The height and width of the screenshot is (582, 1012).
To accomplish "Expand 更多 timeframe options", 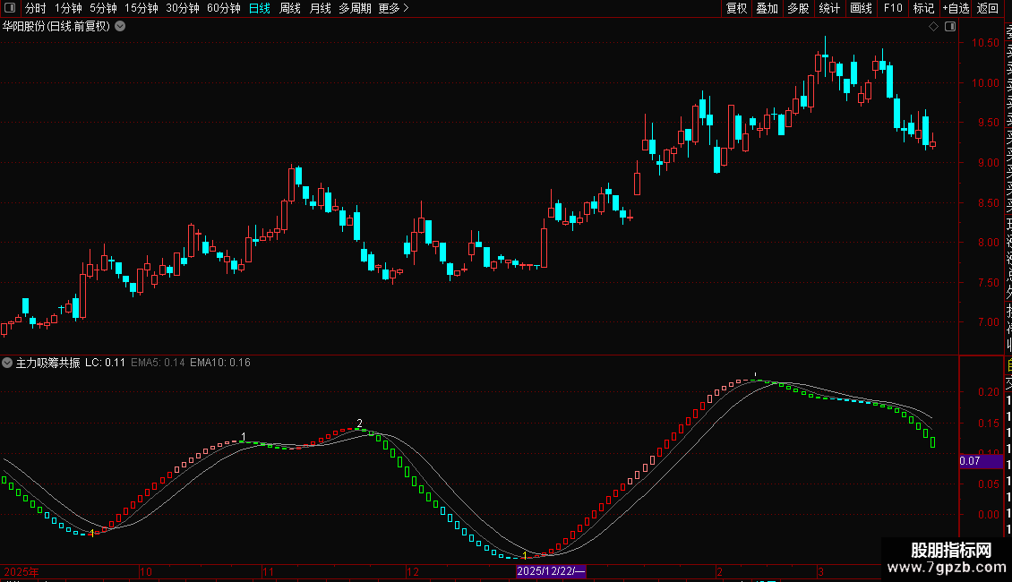I will click(393, 8).
